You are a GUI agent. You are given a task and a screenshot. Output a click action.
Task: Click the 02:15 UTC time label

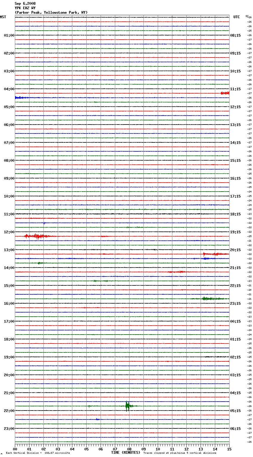pyautogui.click(x=235, y=357)
